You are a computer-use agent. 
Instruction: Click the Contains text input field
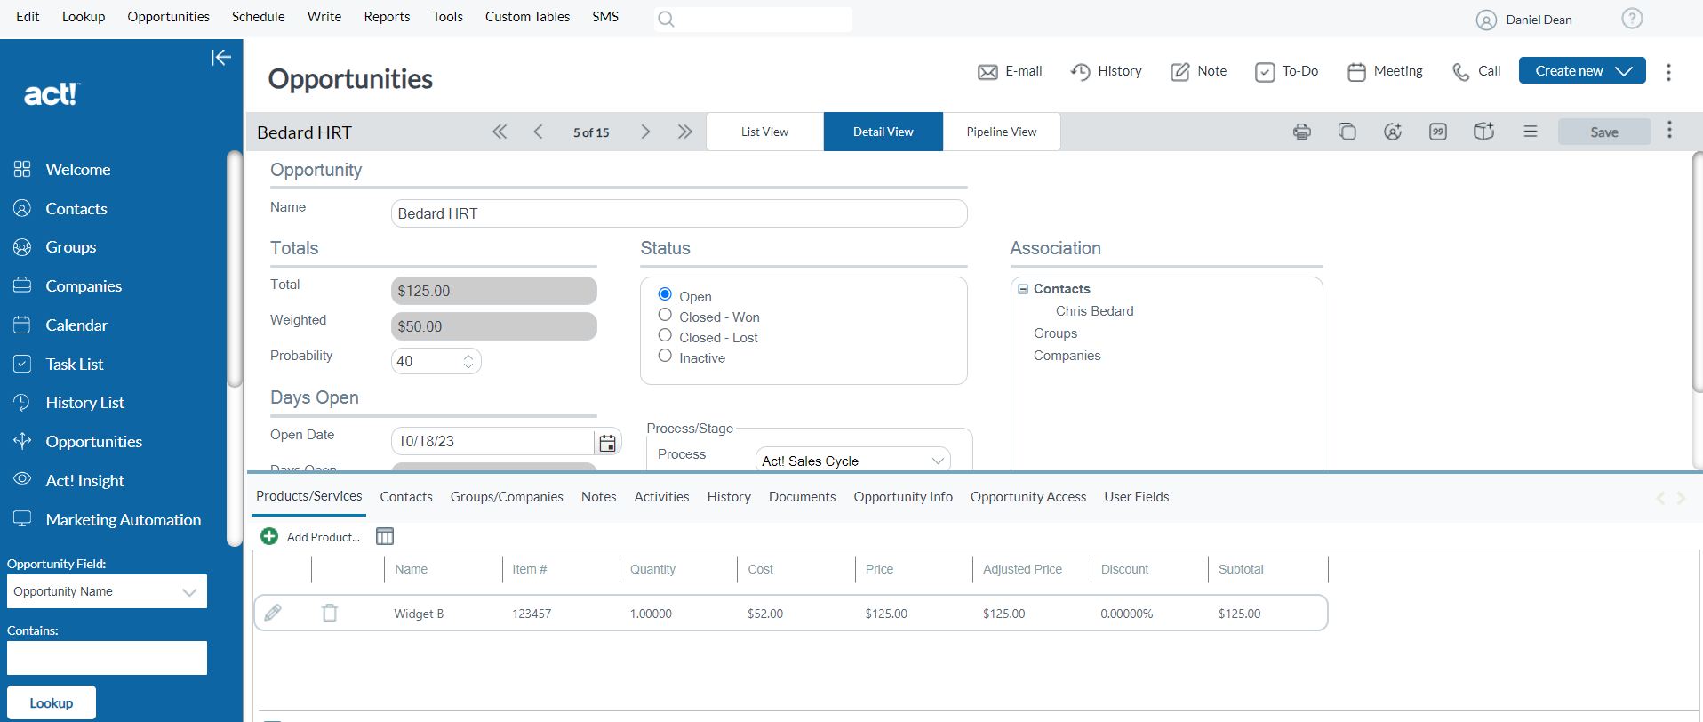pos(107,658)
